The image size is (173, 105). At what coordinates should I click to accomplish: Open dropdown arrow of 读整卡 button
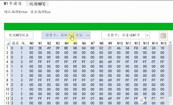click(x=88, y=35)
